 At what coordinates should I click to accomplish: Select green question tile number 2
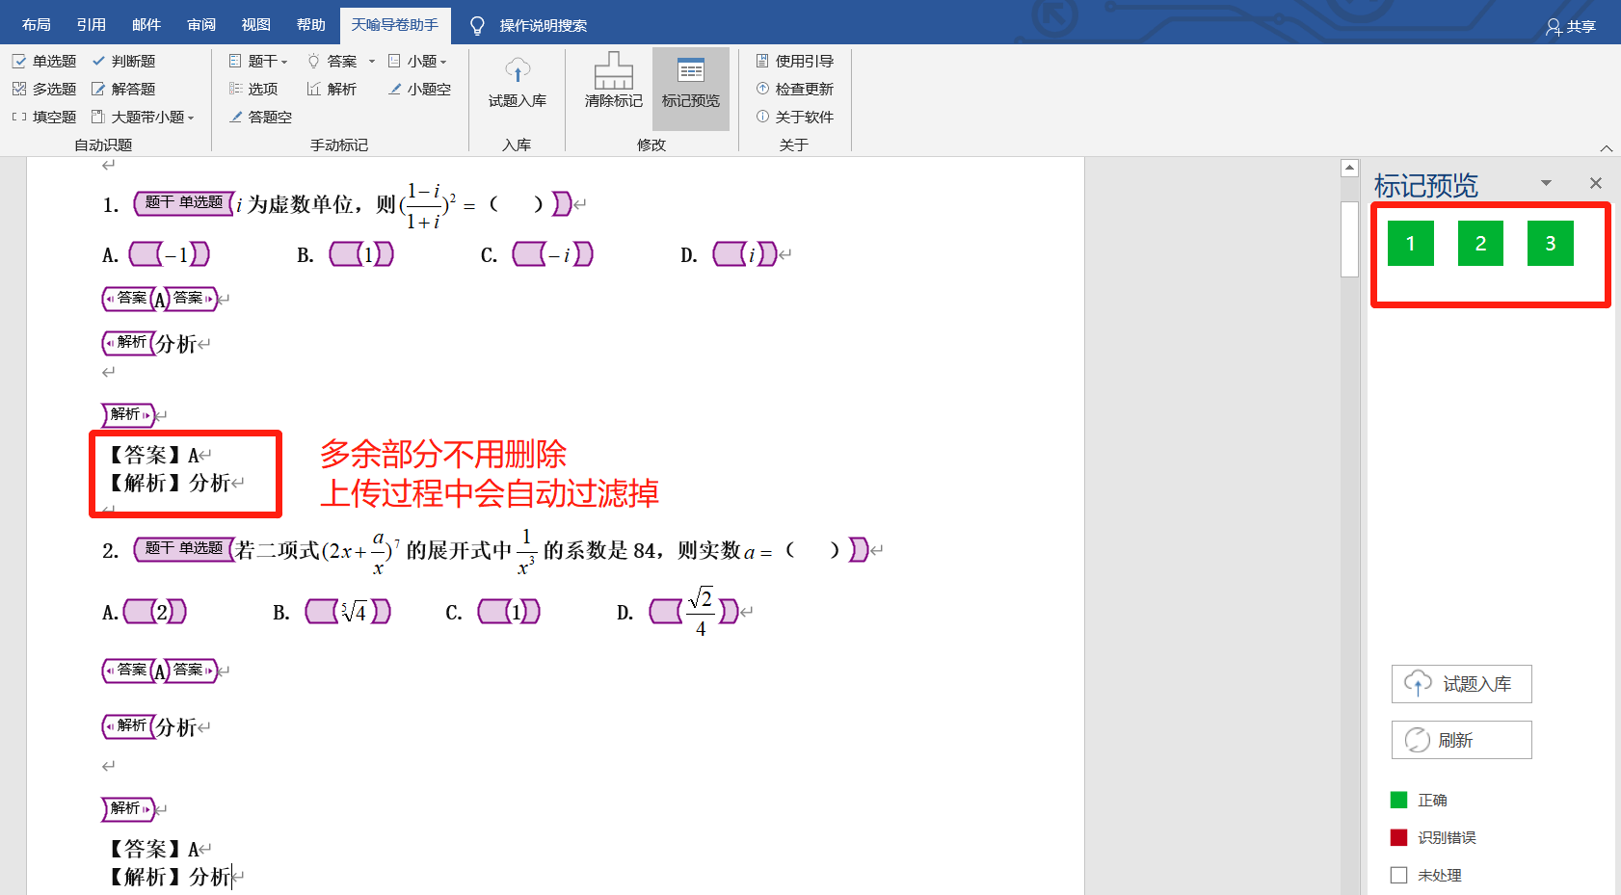1480,243
